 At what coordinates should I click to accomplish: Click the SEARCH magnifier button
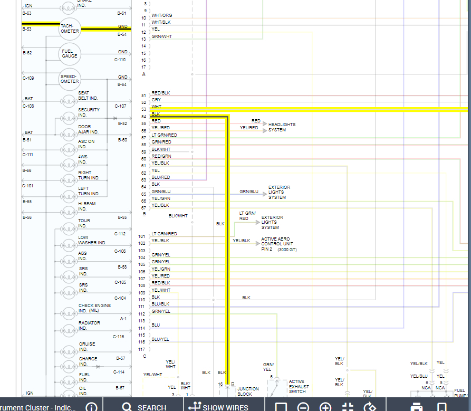(144, 407)
